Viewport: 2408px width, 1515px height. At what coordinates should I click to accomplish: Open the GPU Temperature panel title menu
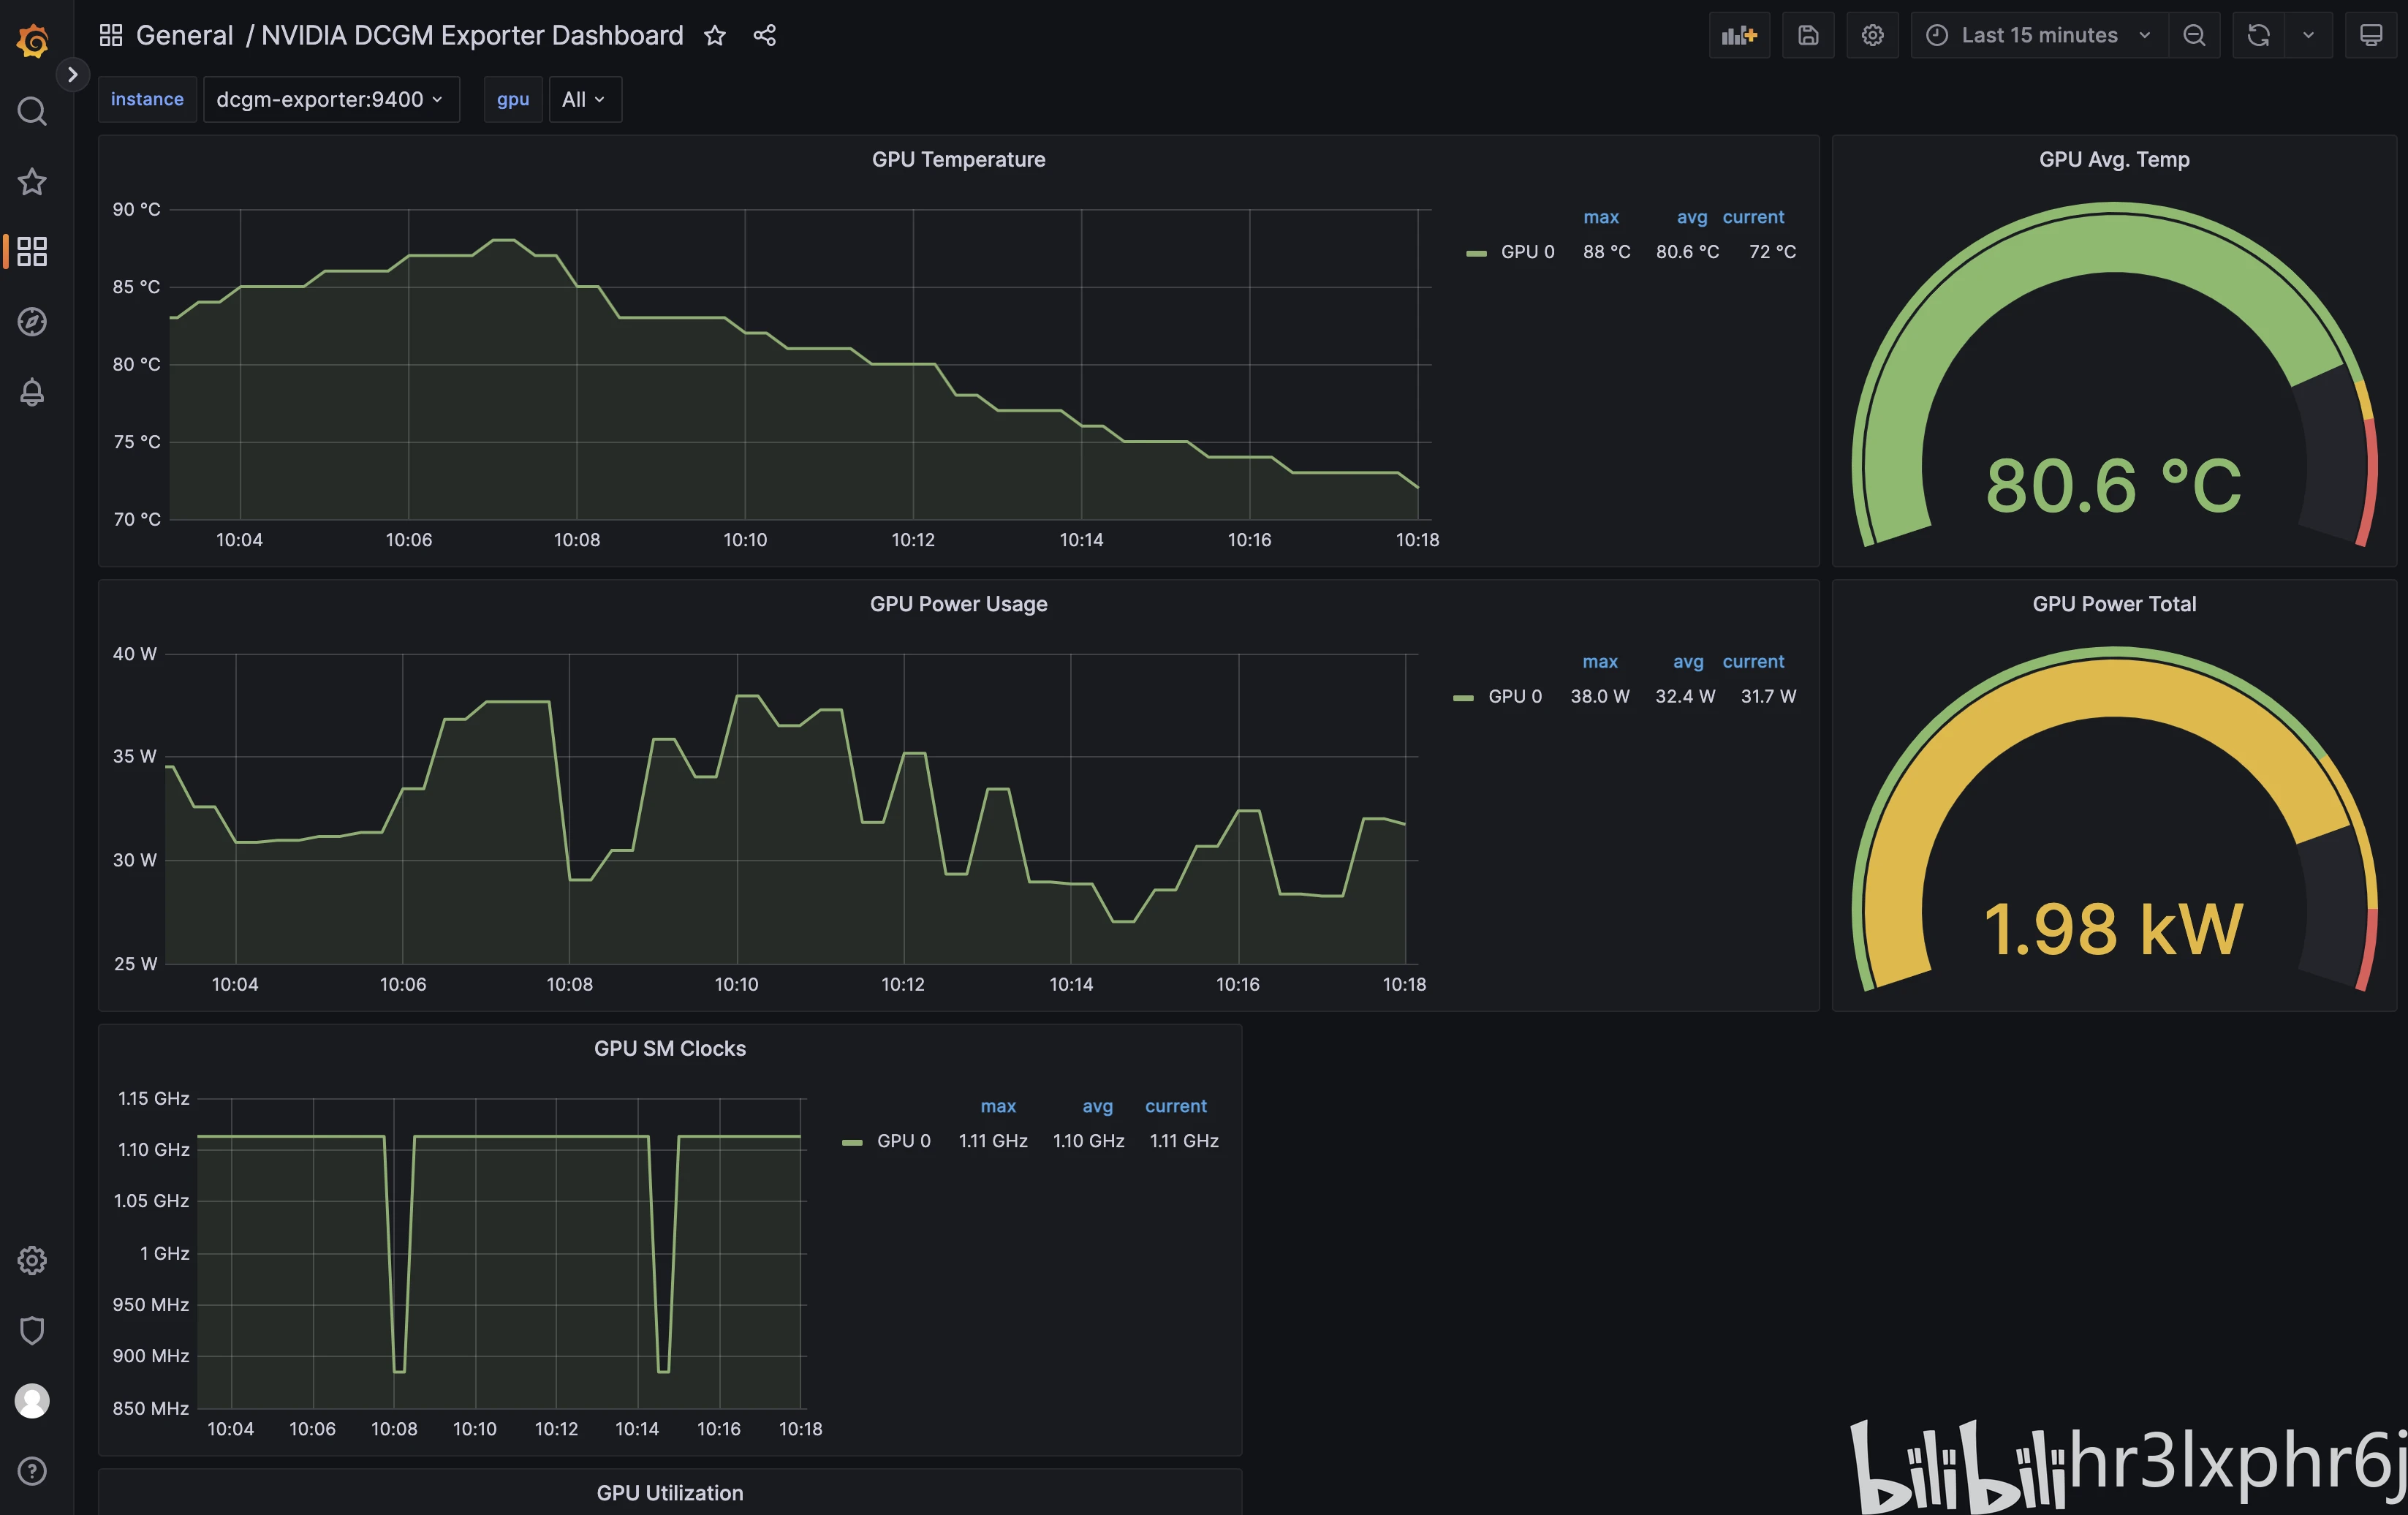958,159
